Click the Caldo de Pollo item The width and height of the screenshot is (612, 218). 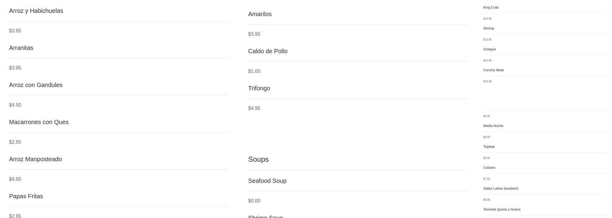tap(268, 51)
